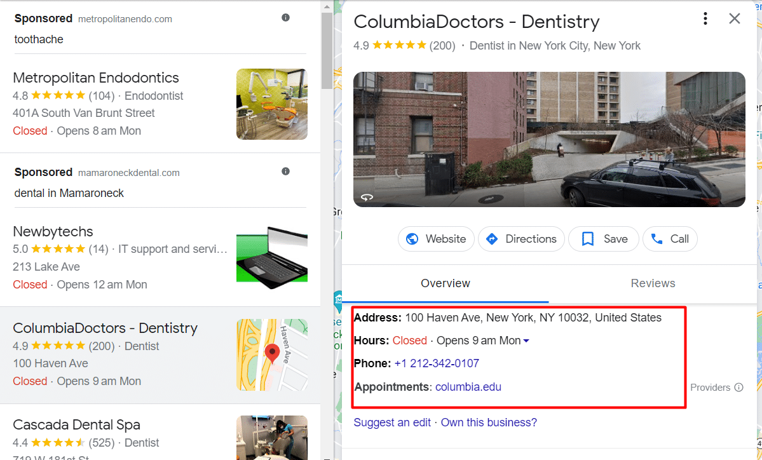Click the 401A South Van Brunt Street address
Image resolution: width=762 pixels, height=460 pixels.
(x=84, y=113)
